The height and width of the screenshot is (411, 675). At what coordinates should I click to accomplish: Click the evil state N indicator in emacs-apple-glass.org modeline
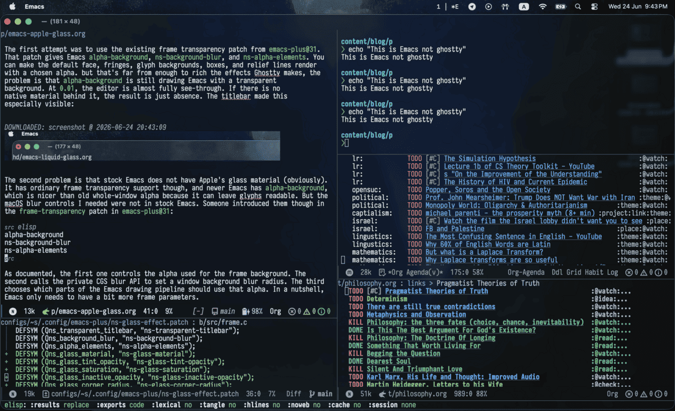(13, 311)
